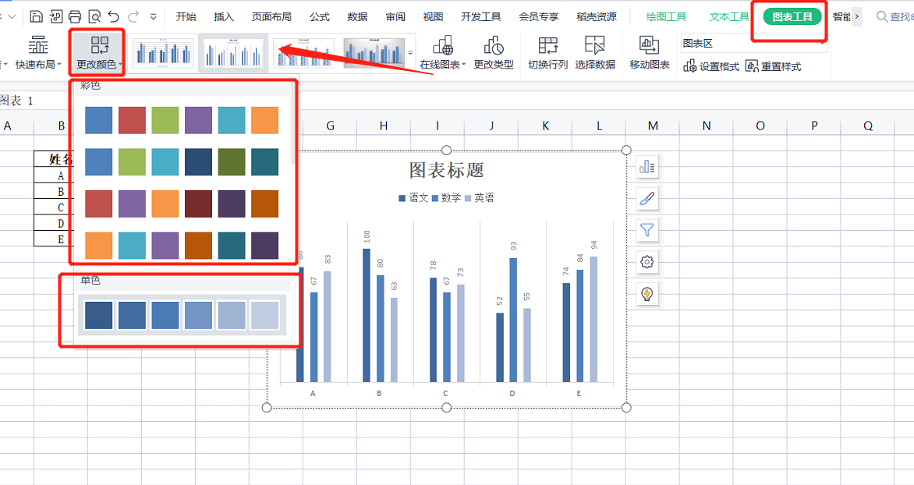This screenshot has width=914, height=485.
Task: Click 移动图表 move chart
Action: click(x=650, y=52)
